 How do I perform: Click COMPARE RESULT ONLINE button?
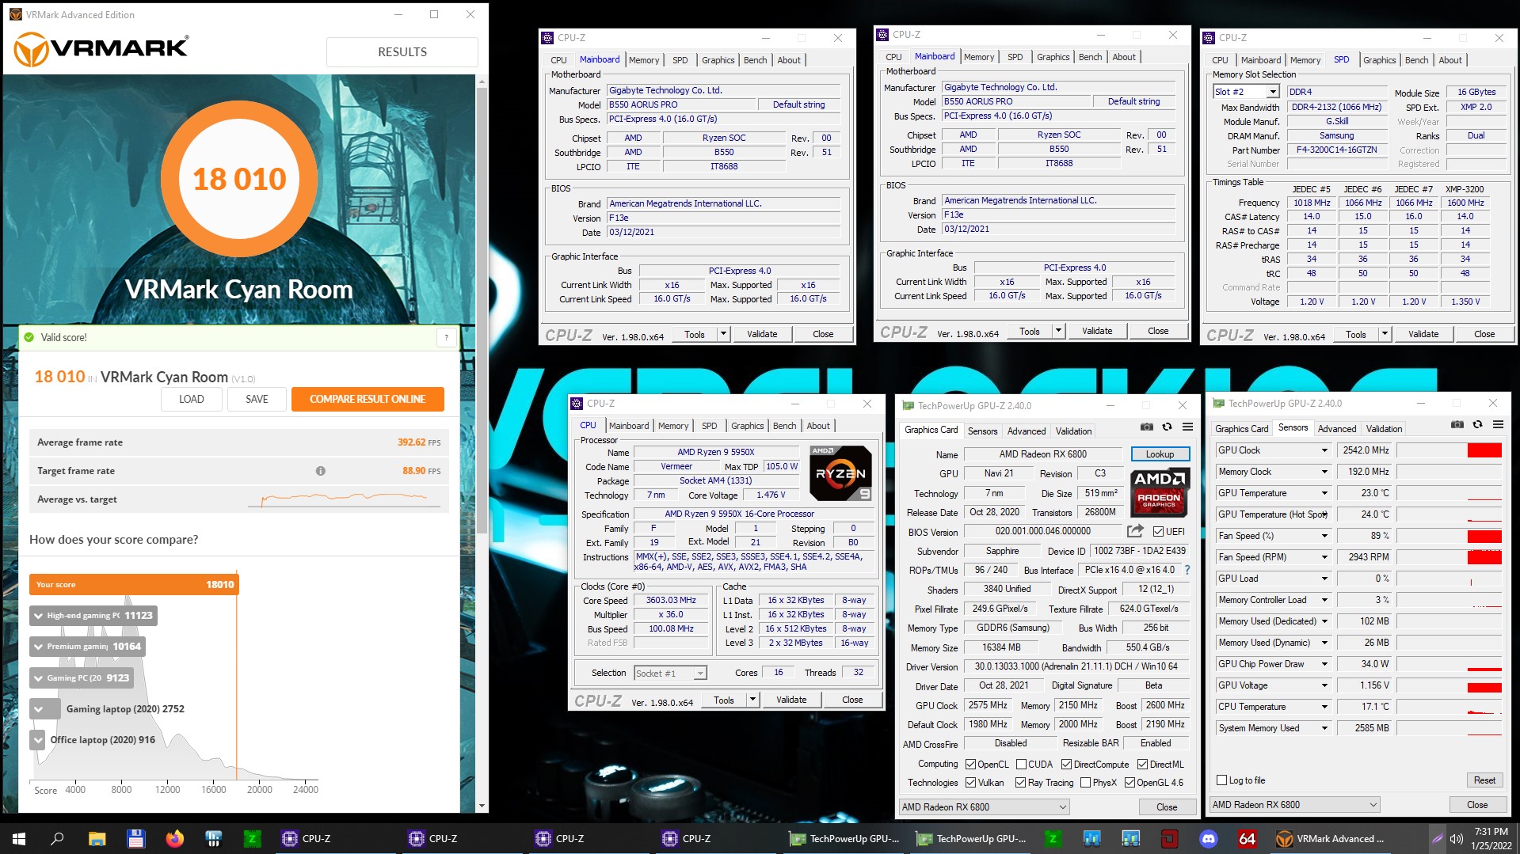pyautogui.click(x=368, y=399)
